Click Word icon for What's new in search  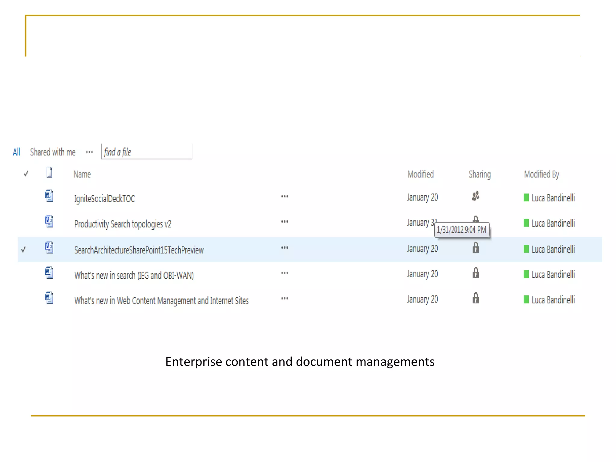49,273
